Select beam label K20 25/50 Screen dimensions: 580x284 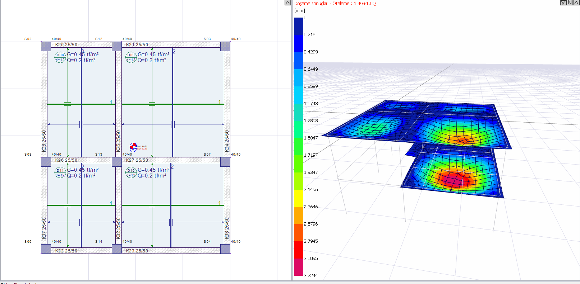click(66, 45)
